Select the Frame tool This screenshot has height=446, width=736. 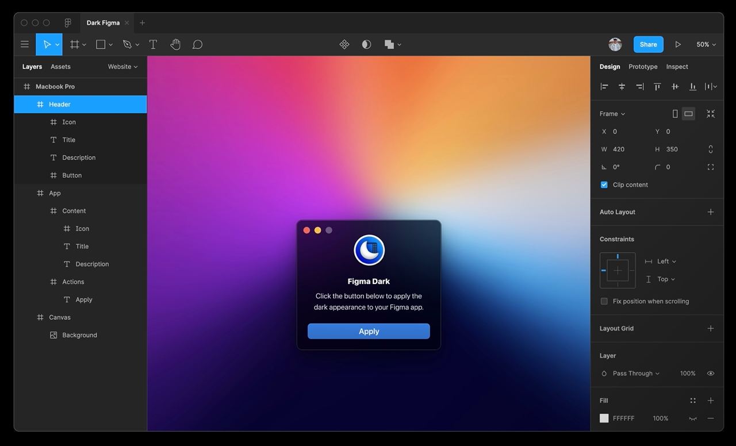coord(75,44)
